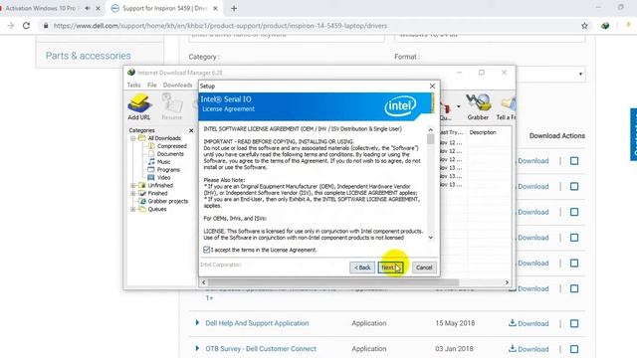
Task: Expand Dell Help And Support Application row
Action: point(197,322)
